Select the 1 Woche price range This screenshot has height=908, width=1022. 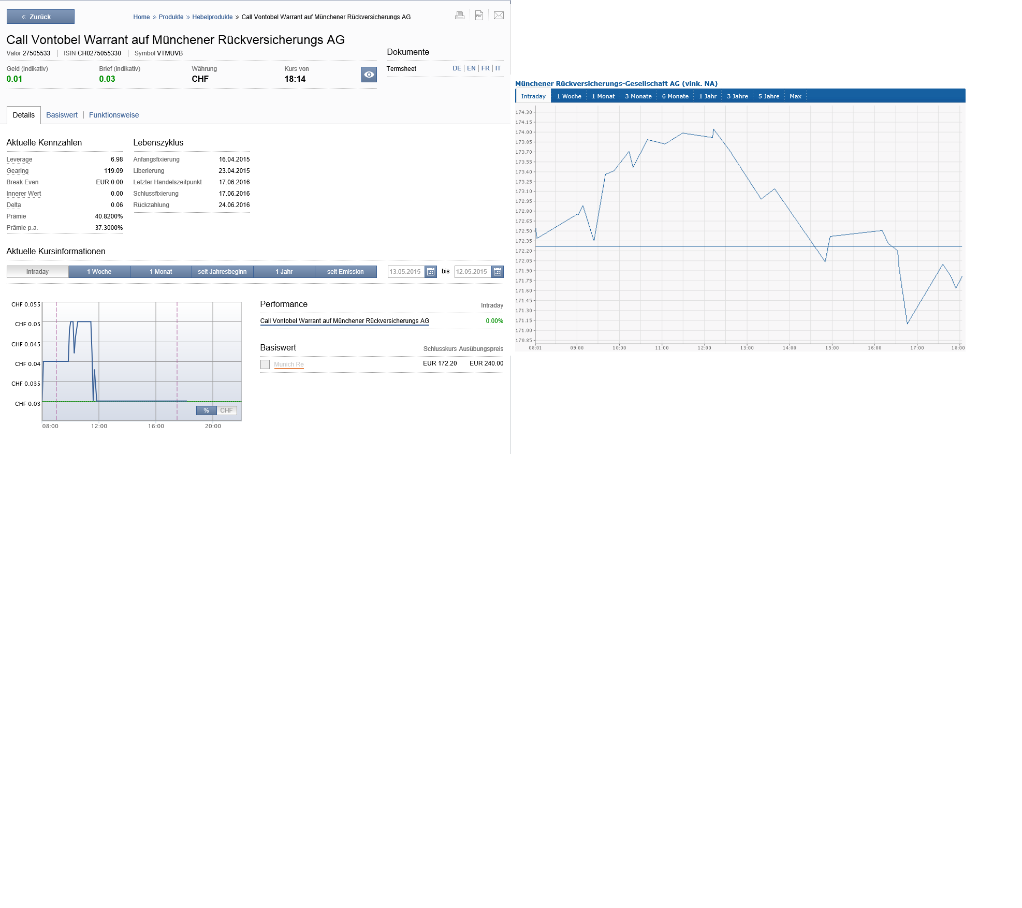[99, 272]
